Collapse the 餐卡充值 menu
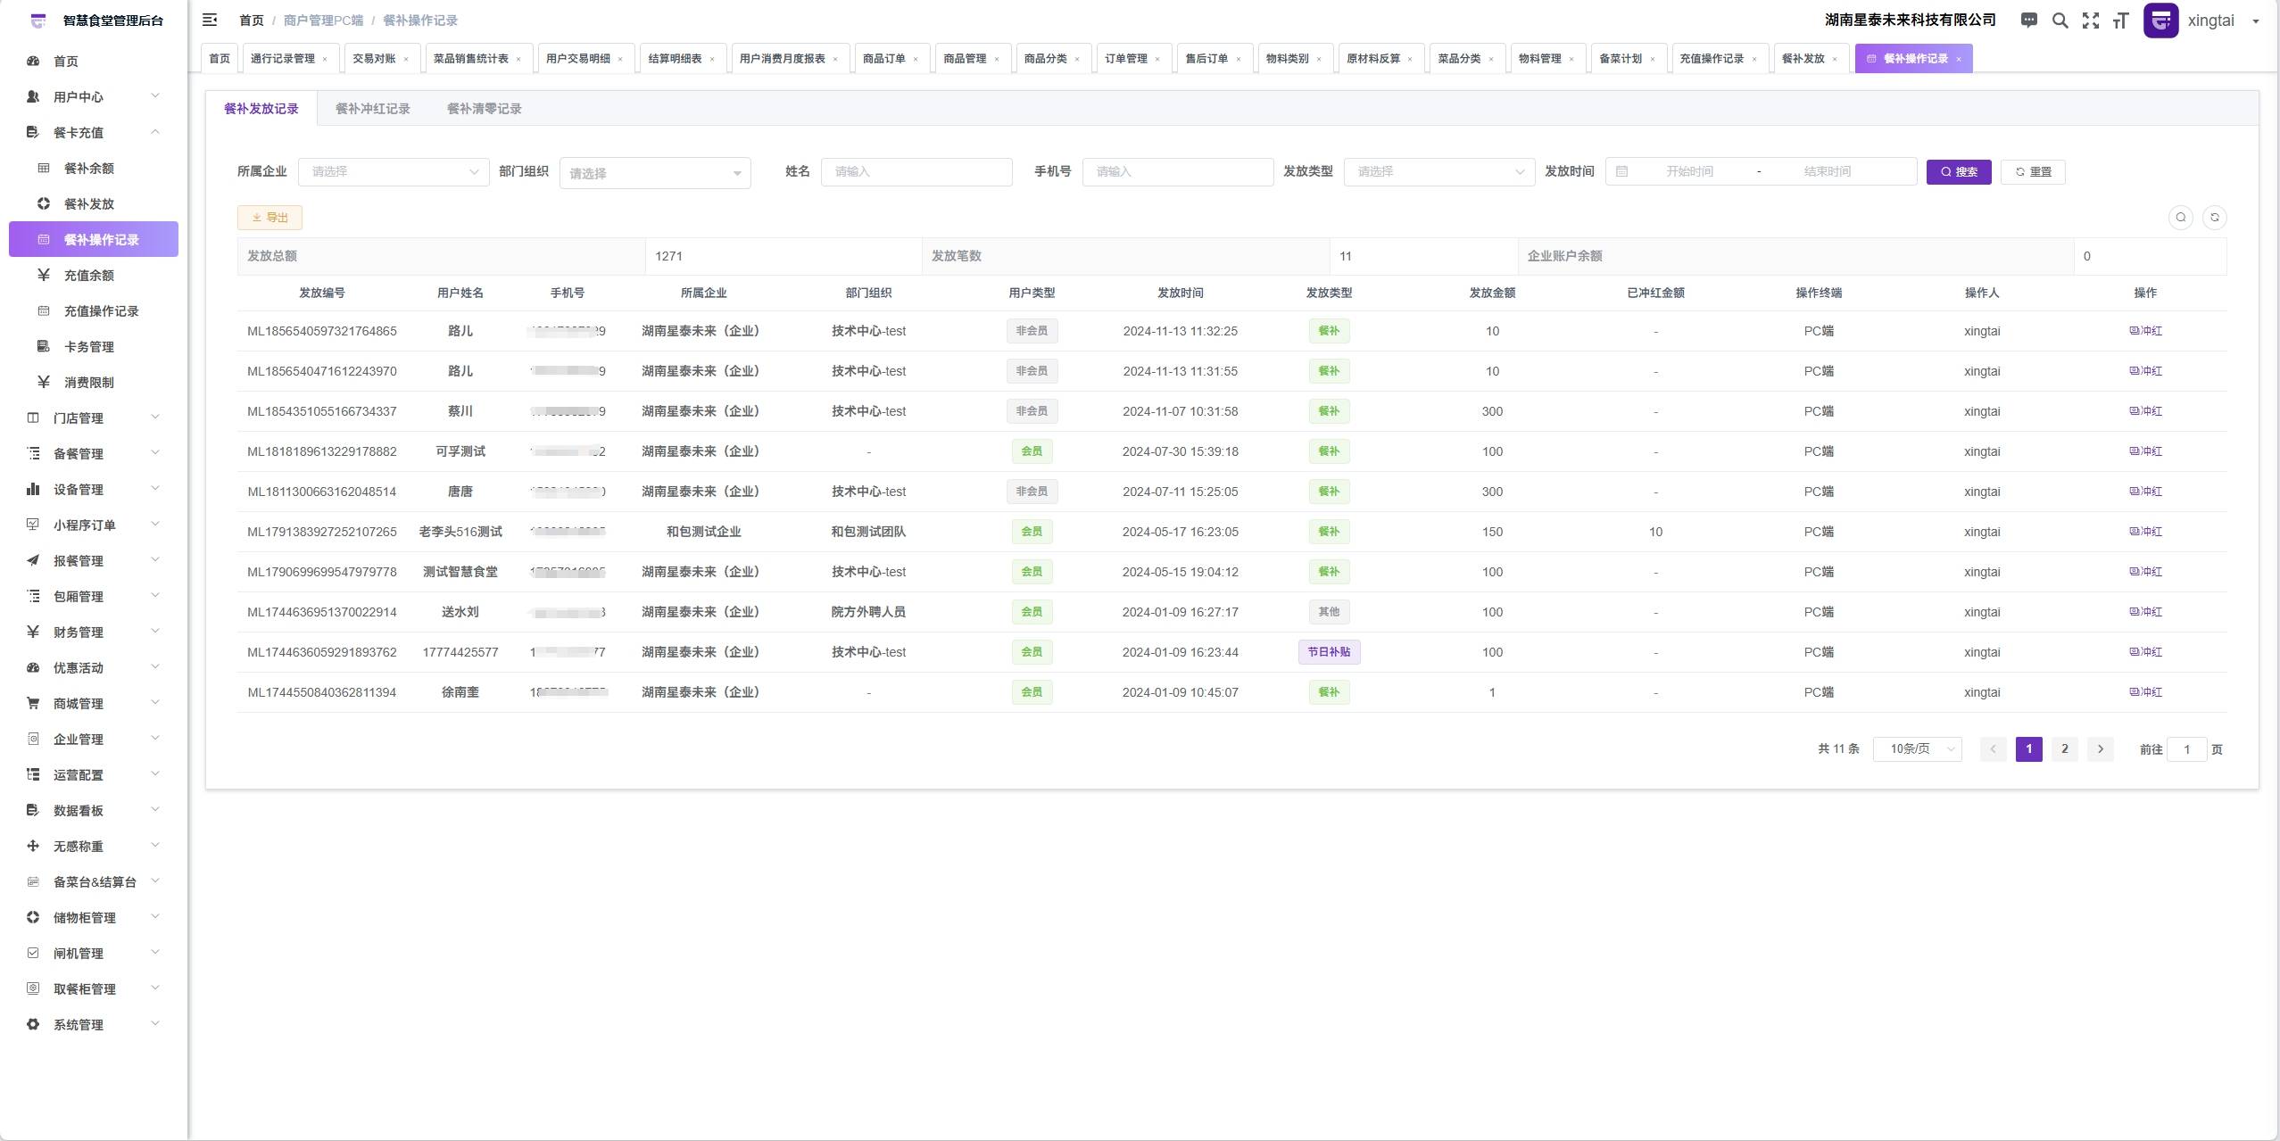 click(x=94, y=132)
